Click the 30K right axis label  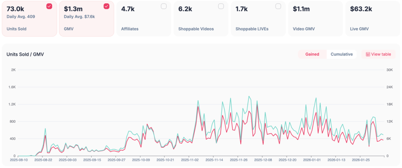[x=389, y=70]
